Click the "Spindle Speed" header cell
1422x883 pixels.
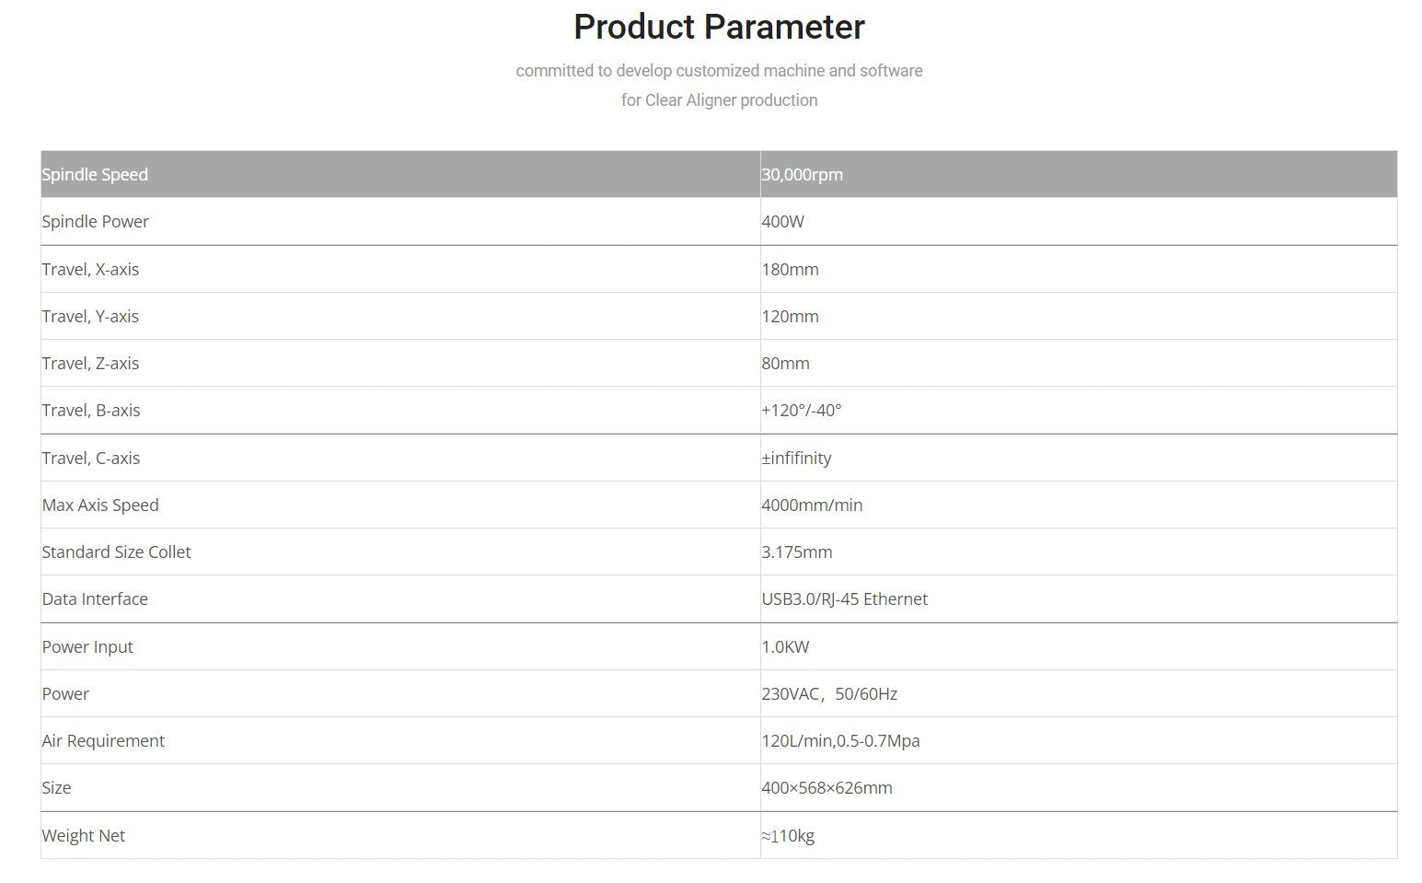coord(95,175)
